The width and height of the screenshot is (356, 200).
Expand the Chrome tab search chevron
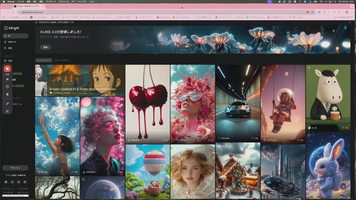pyautogui.click(x=352, y=6)
